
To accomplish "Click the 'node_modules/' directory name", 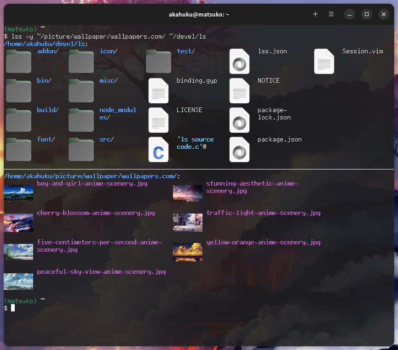I will point(118,113).
